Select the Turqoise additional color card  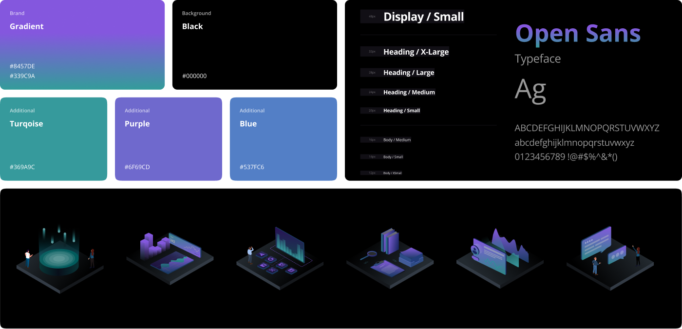click(54, 139)
